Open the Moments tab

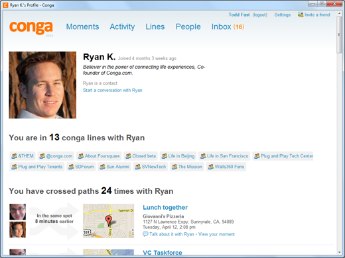click(x=82, y=26)
